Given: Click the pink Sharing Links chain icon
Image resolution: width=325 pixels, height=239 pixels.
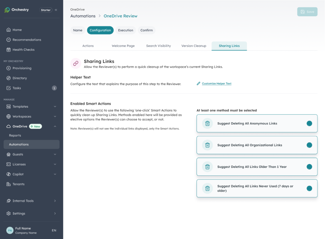Looking at the screenshot, I should (x=76, y=63).
